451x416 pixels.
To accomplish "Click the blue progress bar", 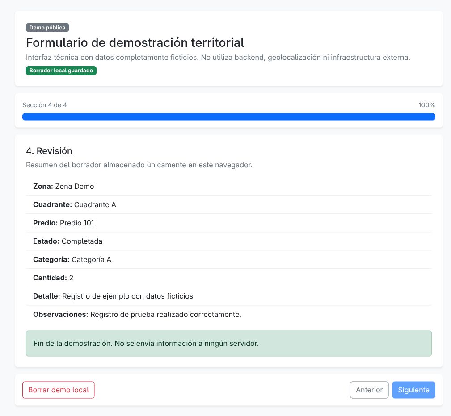I will pos(229,116).
